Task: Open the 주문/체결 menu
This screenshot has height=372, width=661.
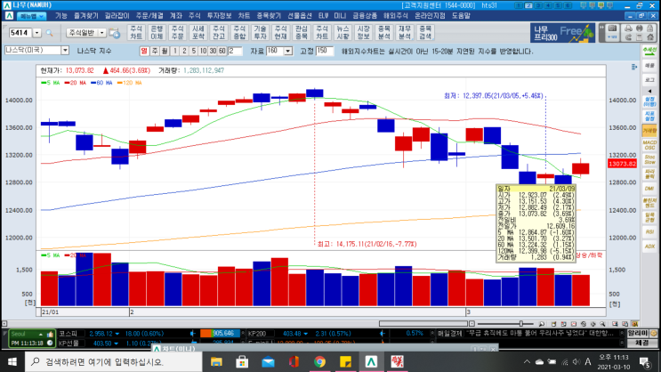Action: tap(149, 16)
